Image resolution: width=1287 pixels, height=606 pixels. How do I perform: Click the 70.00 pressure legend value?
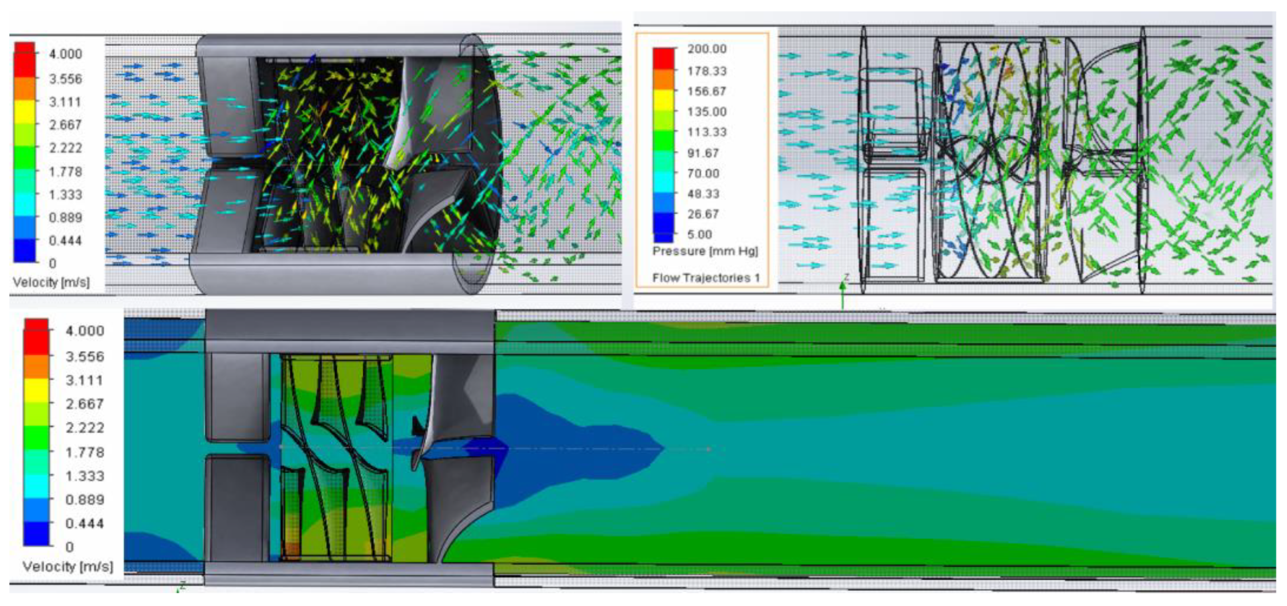coord(703,174)
